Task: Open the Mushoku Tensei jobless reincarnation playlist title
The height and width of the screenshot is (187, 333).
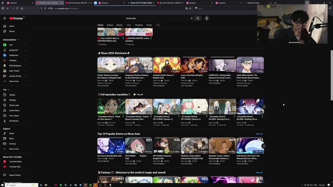Action: (192, 157)
